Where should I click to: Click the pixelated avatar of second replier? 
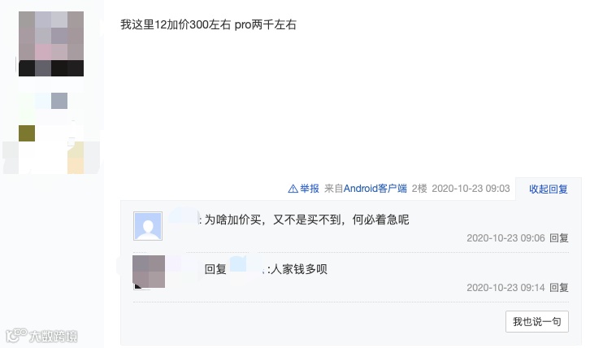click(x=149, y=272)
